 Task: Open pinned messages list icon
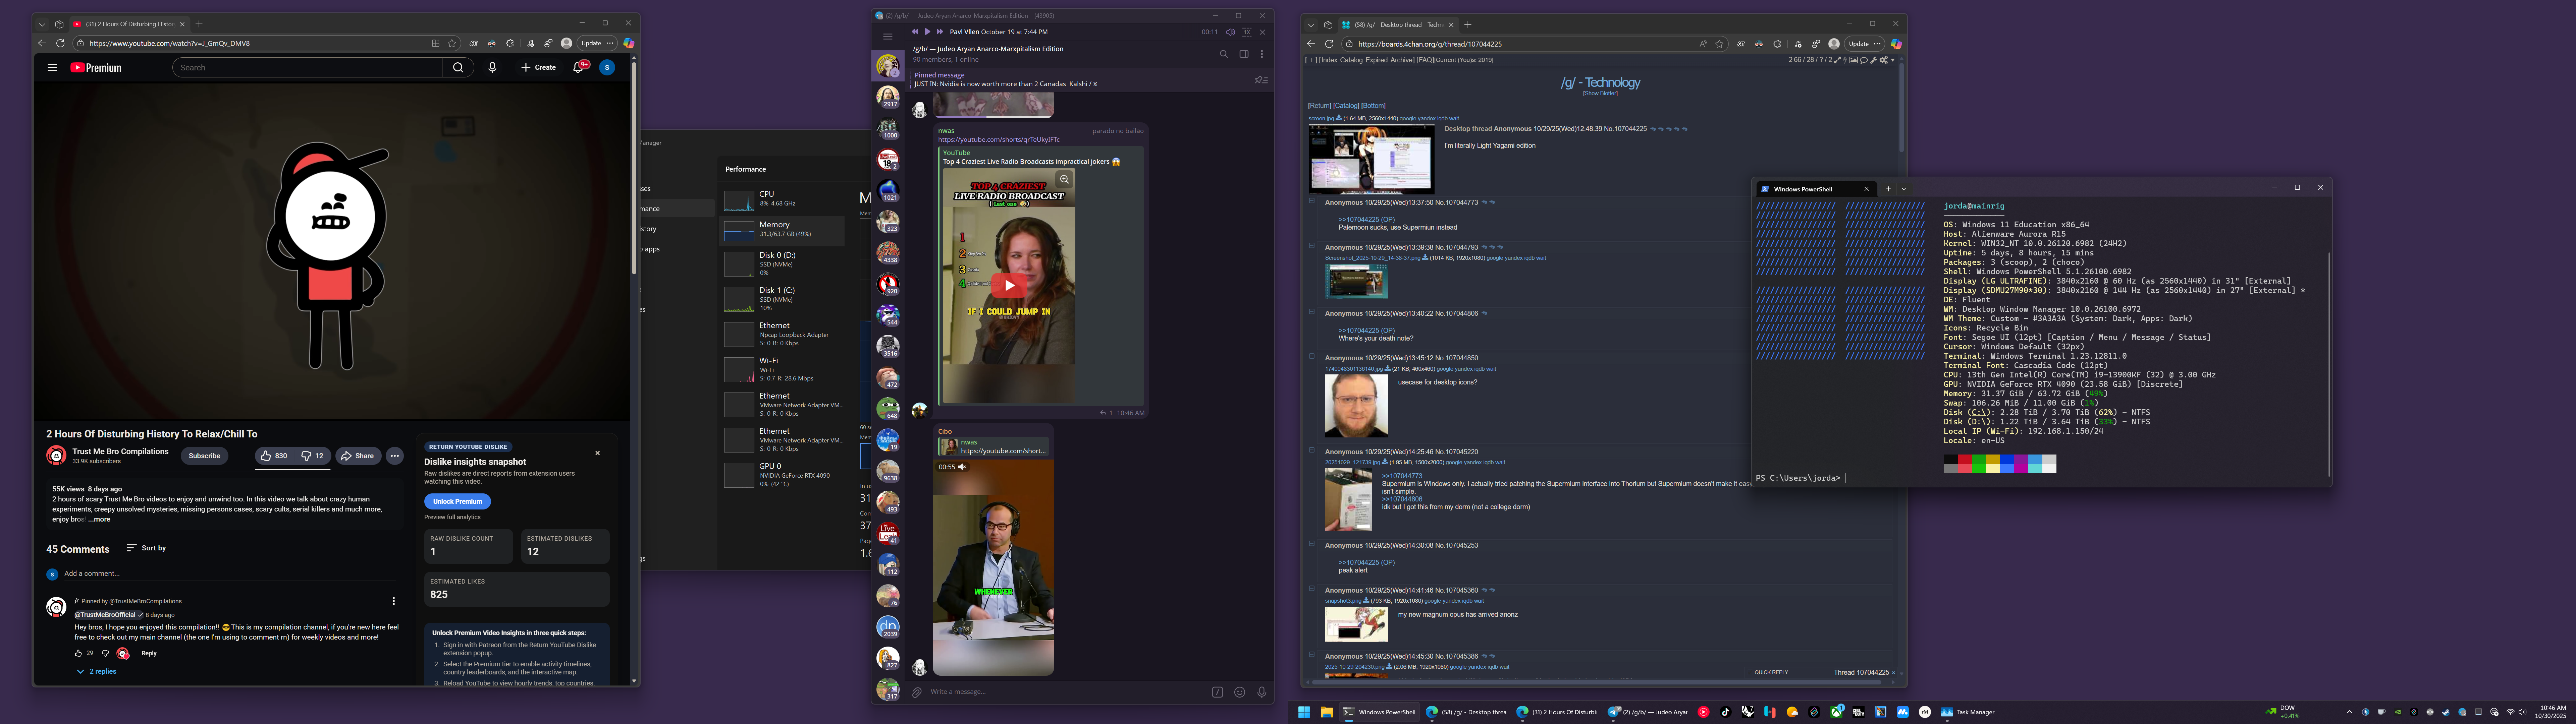click(x=1261, y=80)
